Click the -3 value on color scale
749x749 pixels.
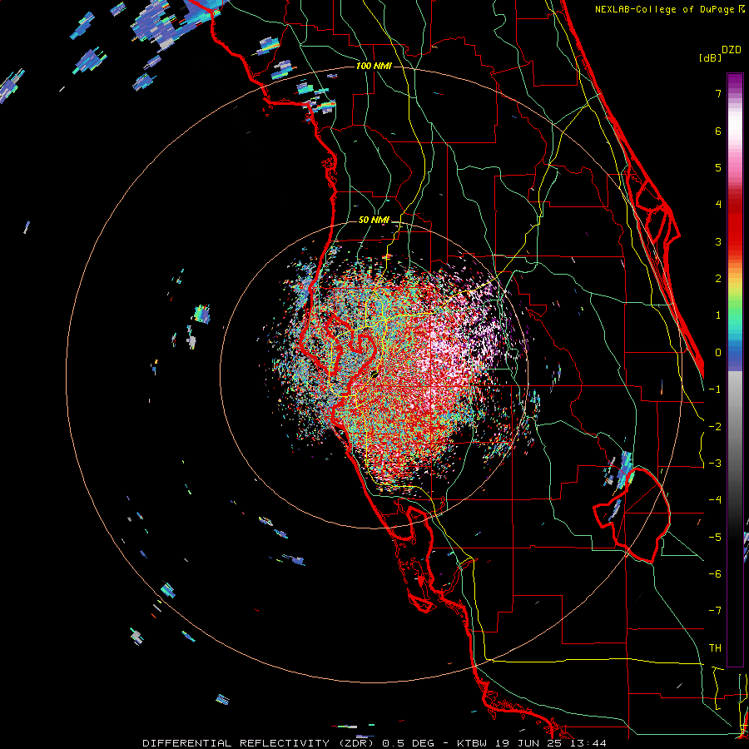coord(715,464)
